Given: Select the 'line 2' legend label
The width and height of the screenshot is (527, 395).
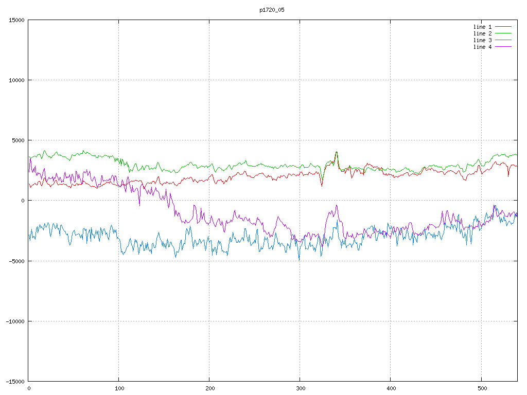Looking at the screenshot, I should click(x=482, y=33).
